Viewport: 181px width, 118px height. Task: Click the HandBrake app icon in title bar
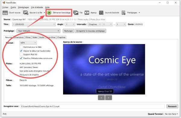pos(4,2)
